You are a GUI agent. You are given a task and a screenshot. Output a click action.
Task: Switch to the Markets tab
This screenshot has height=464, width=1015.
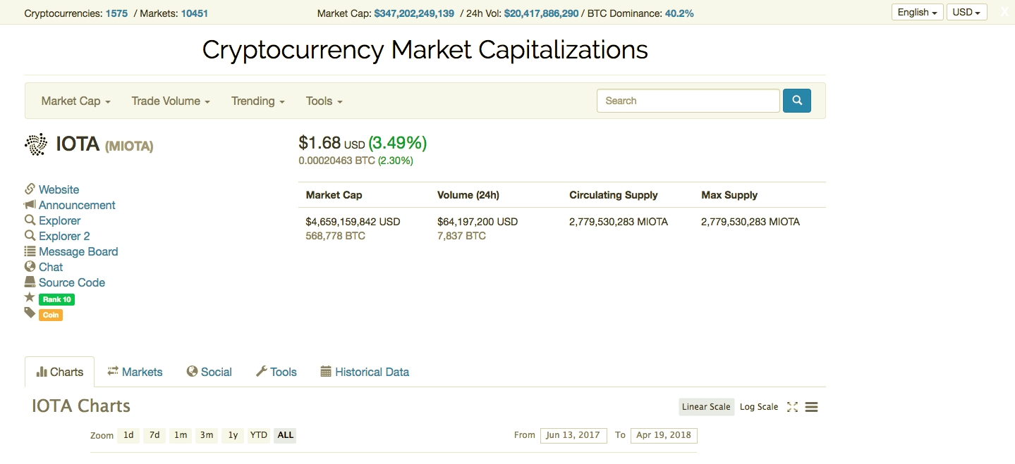[135, 372]
